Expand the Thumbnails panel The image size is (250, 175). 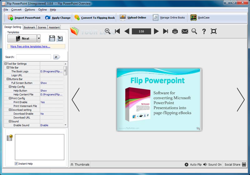point(80,164)
